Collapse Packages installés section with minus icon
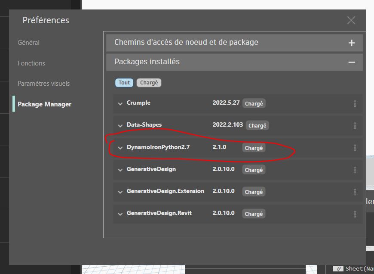Image resolution: width=374 pixels, height=274 pixels. click(x=352, y=62)
